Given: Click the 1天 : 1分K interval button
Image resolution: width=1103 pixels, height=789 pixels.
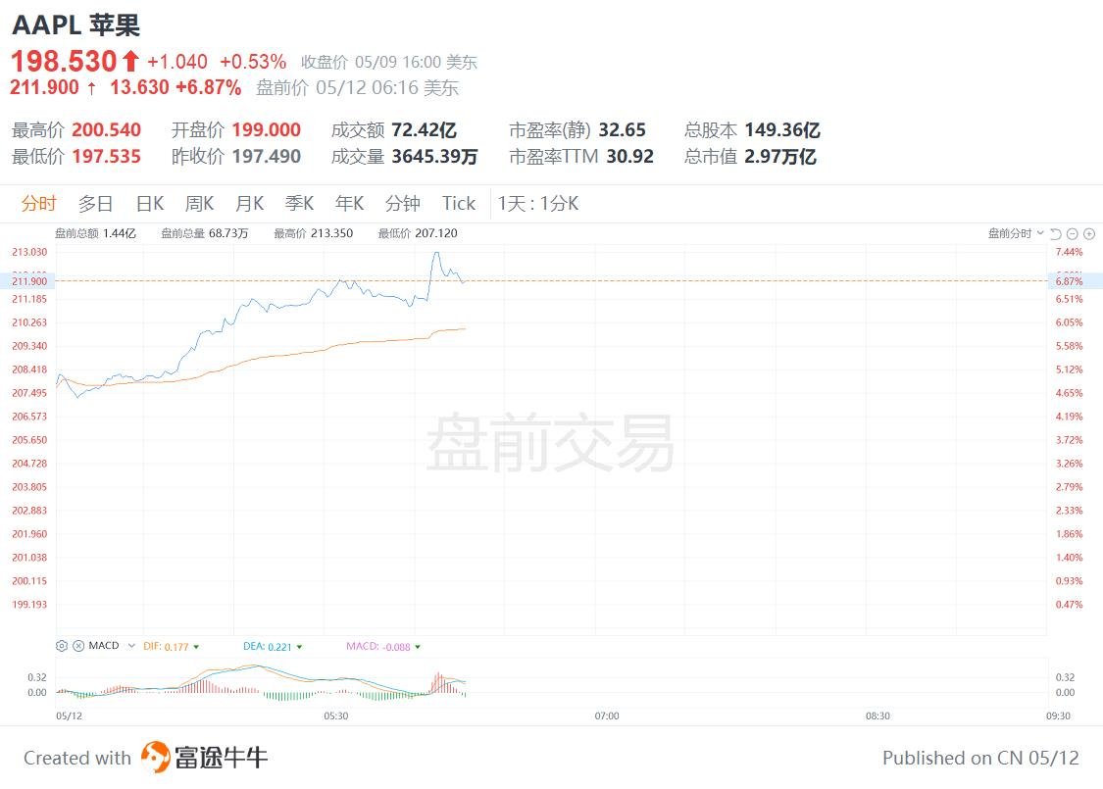Looking at the screenshot, I should [x=538, y=204].
